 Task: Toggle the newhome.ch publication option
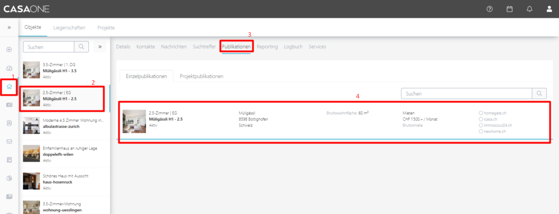click(x=480, y=132)
